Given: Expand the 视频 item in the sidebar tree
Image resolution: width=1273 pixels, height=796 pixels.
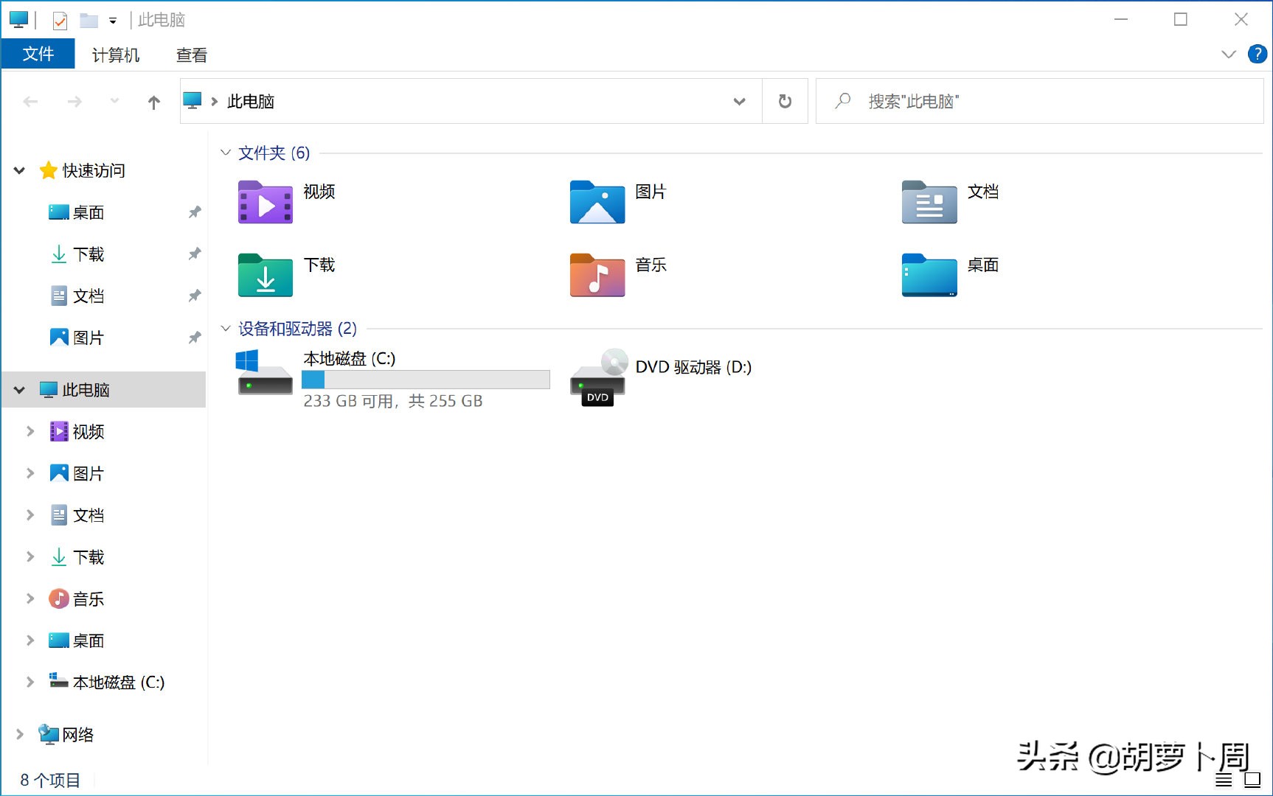Looking at the screenshot, I should pyautogui.click(x=30, y=431).
